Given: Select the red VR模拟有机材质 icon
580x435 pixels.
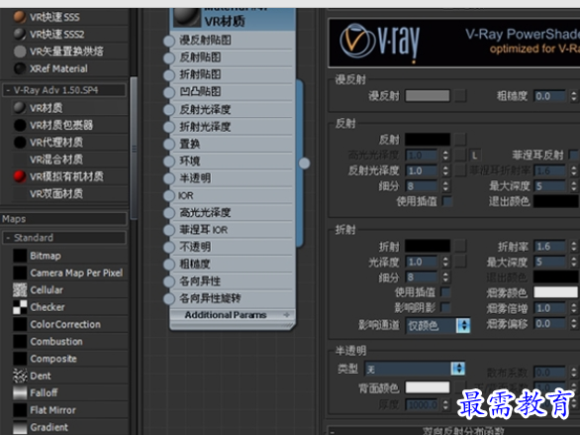Looking at the screenshot, I should (x=20, y=176).
